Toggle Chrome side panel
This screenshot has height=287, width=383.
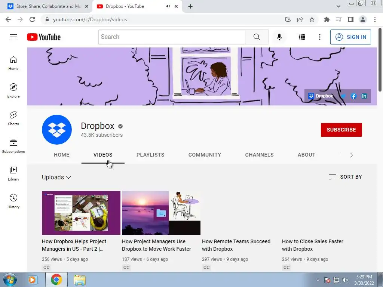pos(351,19)
